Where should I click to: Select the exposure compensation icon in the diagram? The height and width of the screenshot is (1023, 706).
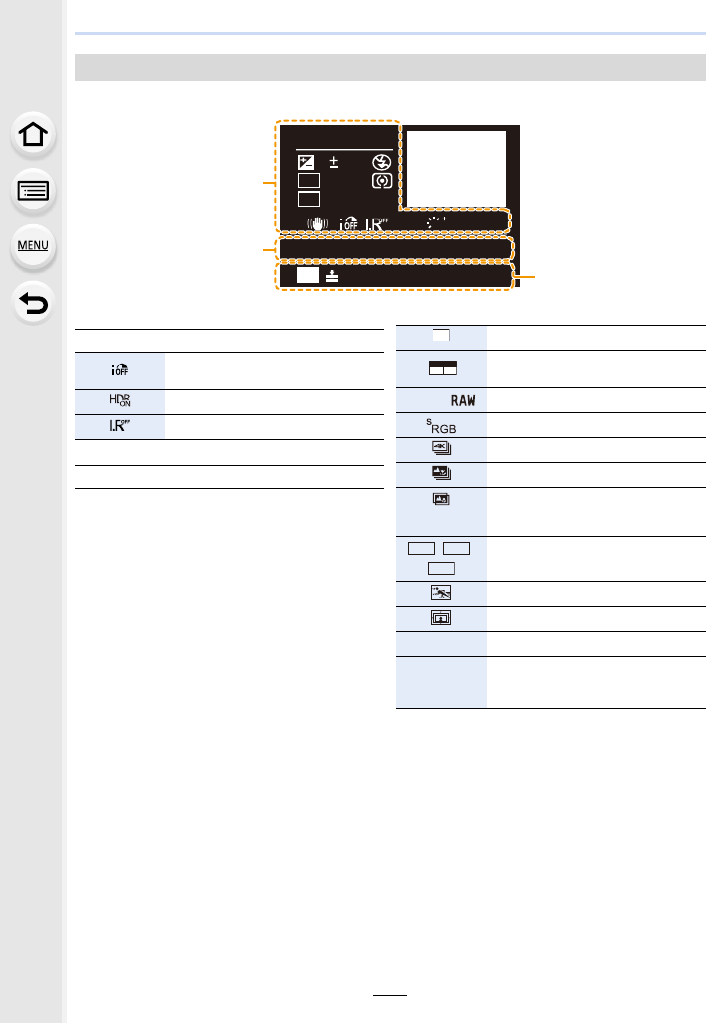[x=306, y=162]
